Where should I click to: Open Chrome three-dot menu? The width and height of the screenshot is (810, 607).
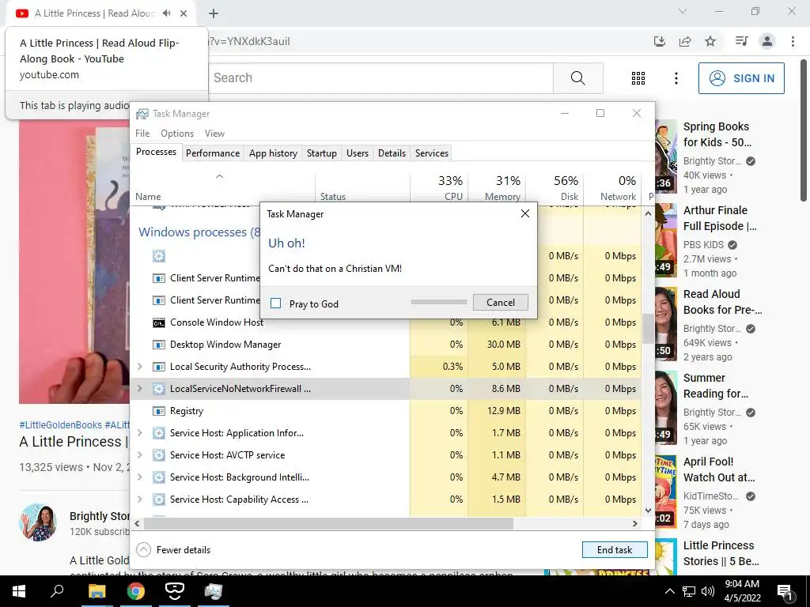pos(793,41)
